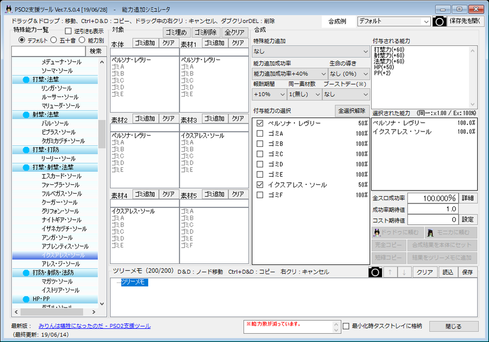Click 保存 button in ツリーメモ toolbar
489x342 pixels.
[467, 272]
